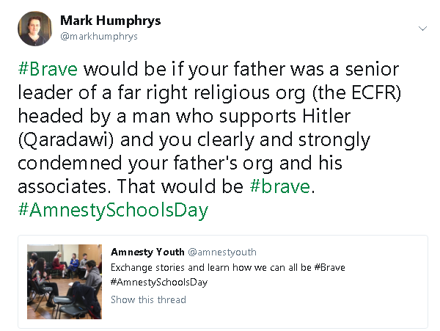Viewport: 440px width, 331px height.
Task: Click Mark Humphrys' profile avatar
Action: click(34, 29)
